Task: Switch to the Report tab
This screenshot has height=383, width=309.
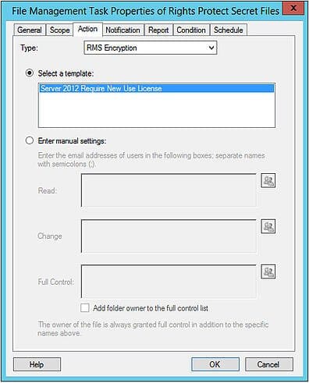Action: click(x=158, y=30)
